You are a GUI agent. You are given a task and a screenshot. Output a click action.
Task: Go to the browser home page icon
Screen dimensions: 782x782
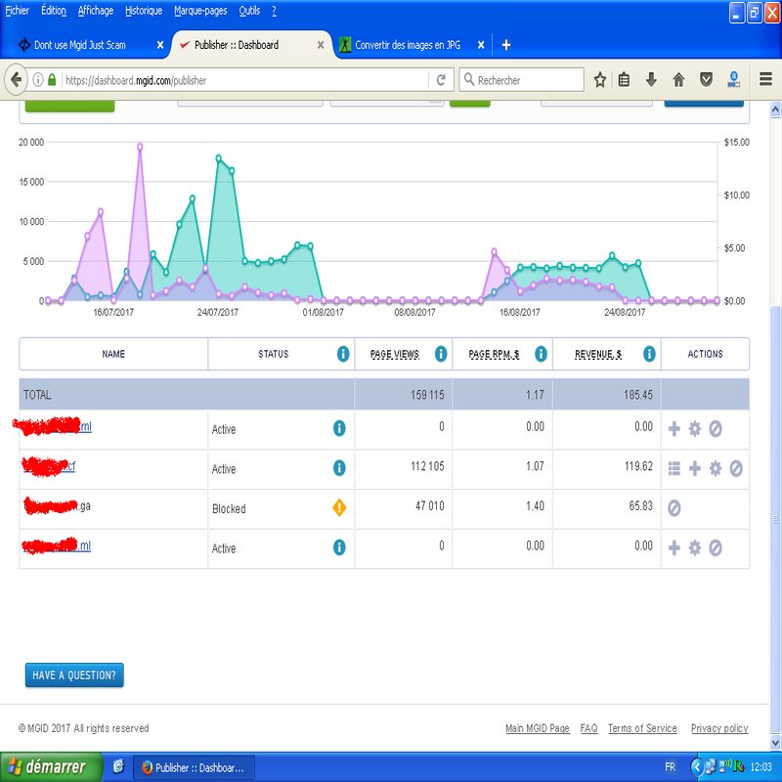[678, 80]
